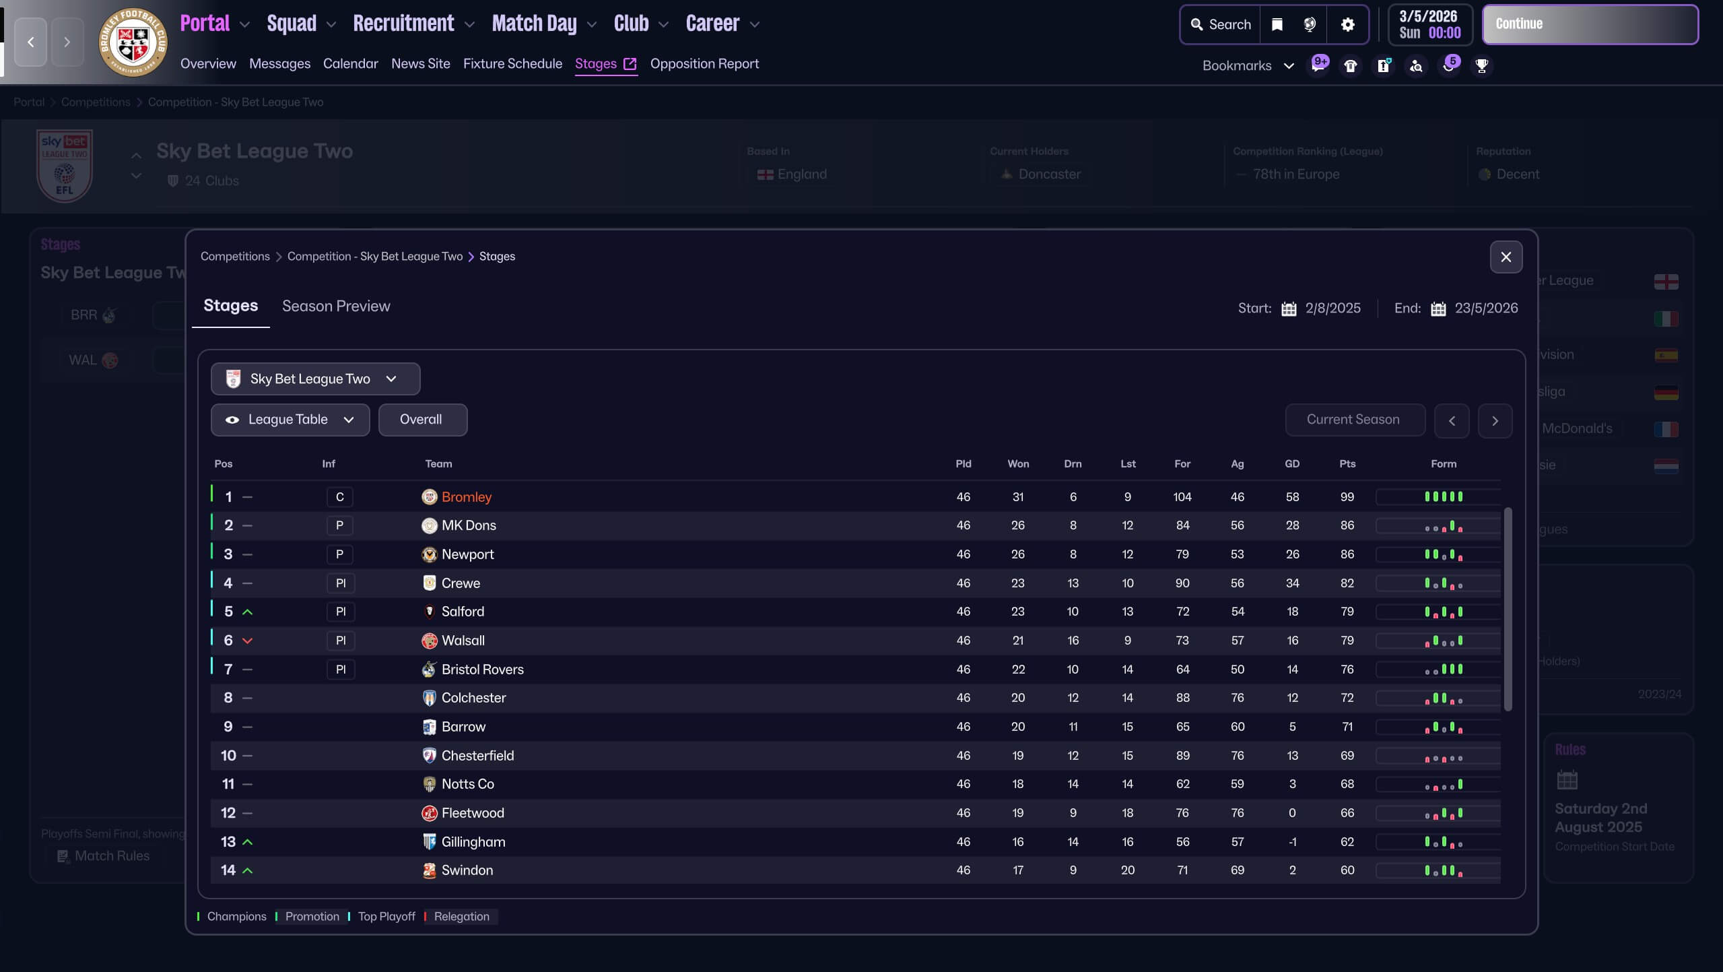1723x972 pixels.
Task: Close the Stages popup dialog
Action: (x=1506, y=257)
